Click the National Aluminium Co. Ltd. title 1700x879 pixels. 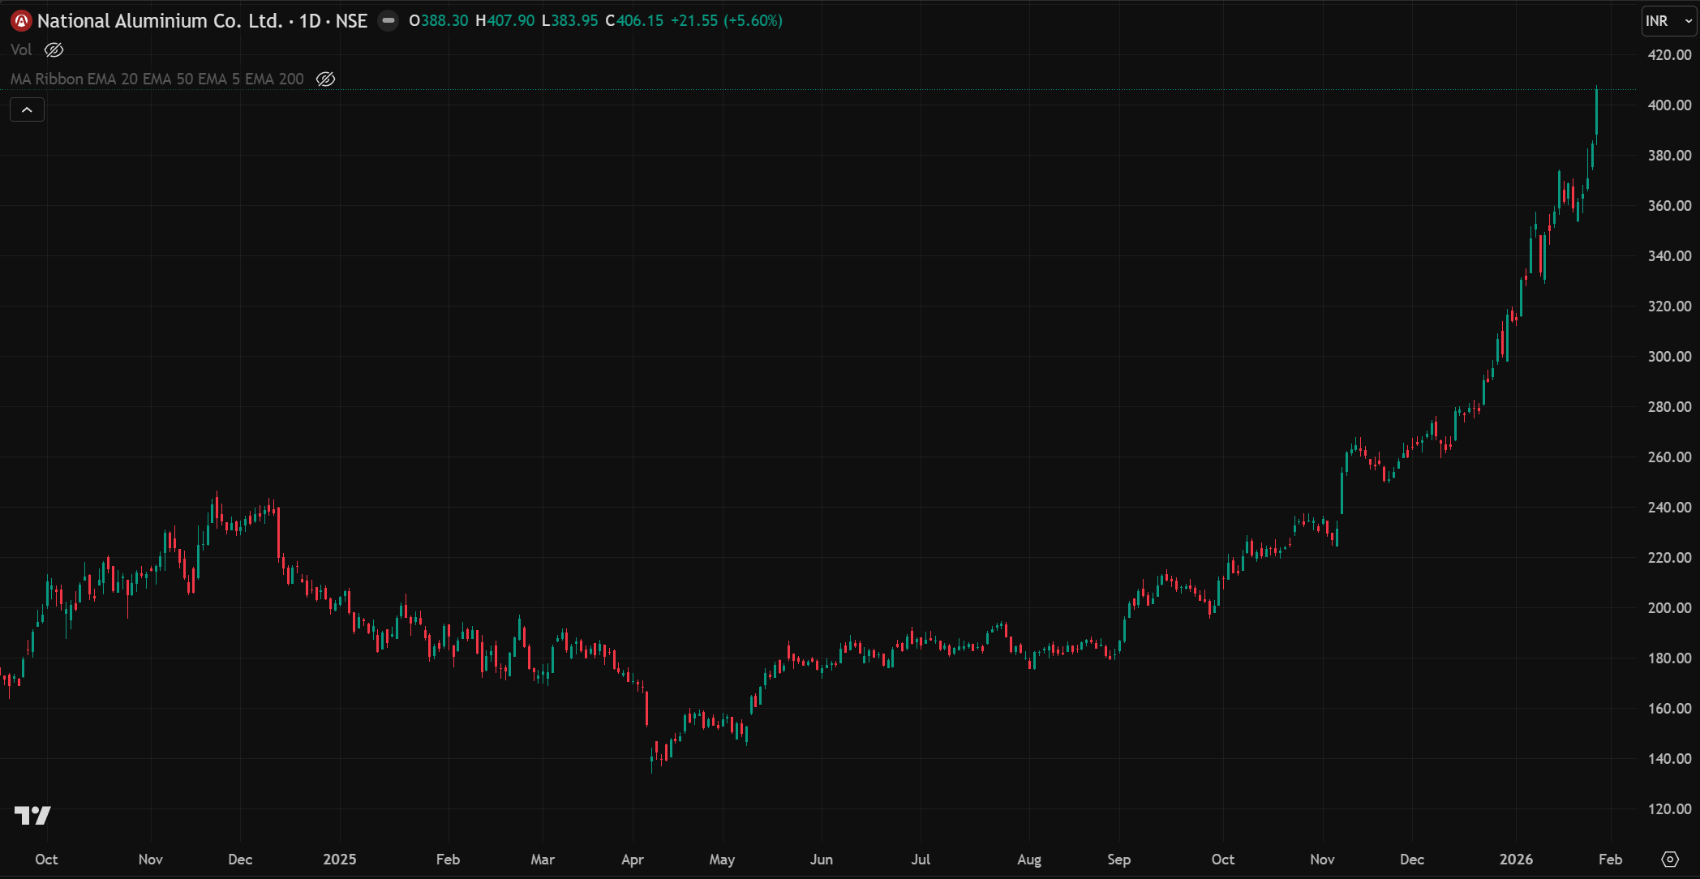coord(159,21)
